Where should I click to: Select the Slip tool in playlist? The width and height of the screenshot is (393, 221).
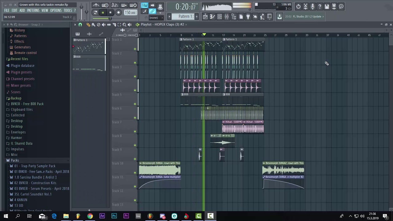tap(109, 25)
